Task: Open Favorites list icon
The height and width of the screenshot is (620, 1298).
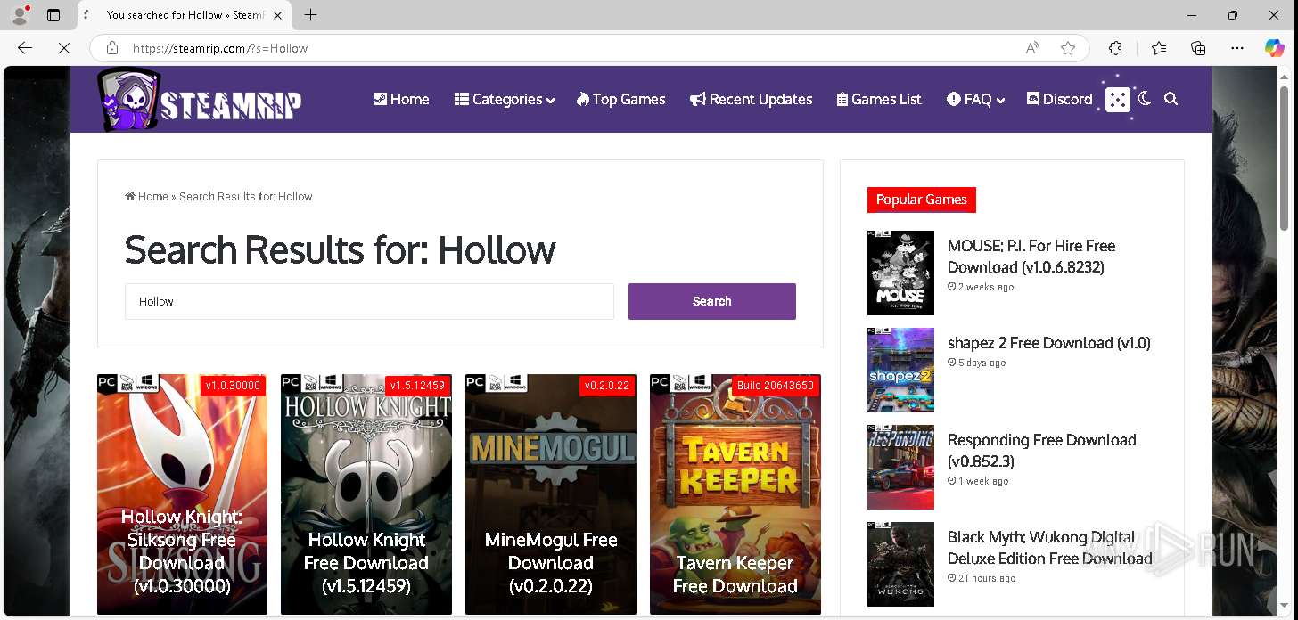Action: coord(1158,48)
